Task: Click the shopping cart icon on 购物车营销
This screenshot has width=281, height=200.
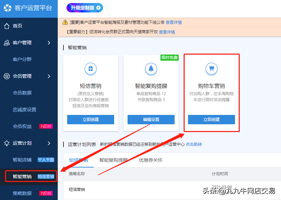Action: pyautogui.click(x=212, y=69)
